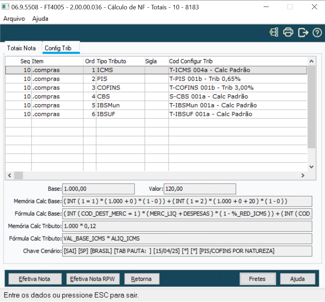Click the horizontal scroll left arrow
Viewport: 325px width, 302px height.
(10, 176)
